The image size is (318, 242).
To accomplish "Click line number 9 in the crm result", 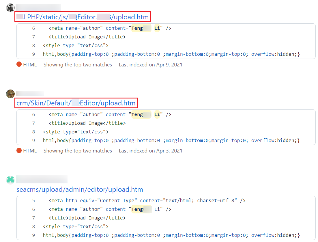I will click(x=33, y=141).
